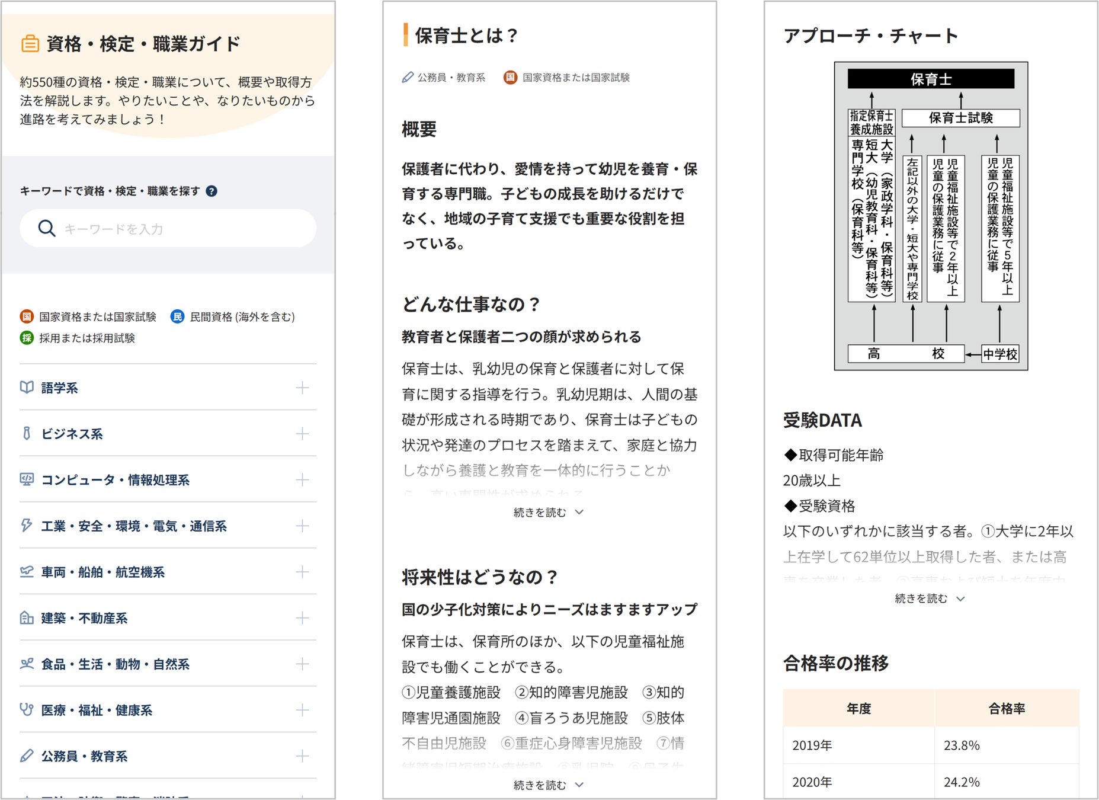The height and width of the screenshot is (800, 1099).
Task: Click the 国の少子化対策によりニーズはますますアップ subheading
Action: [550, 609]
